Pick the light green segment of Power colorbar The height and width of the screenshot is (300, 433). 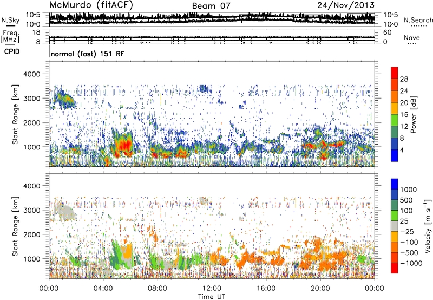[395, 120]
